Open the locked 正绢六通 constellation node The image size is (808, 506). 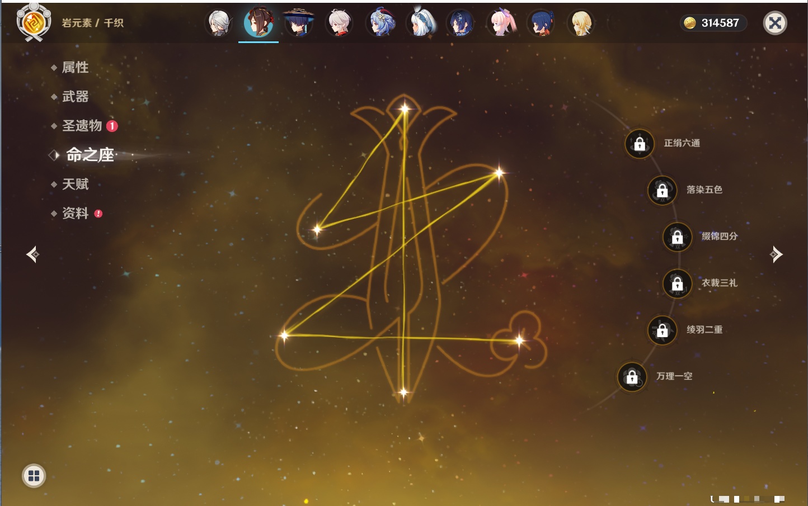[640, 144]
